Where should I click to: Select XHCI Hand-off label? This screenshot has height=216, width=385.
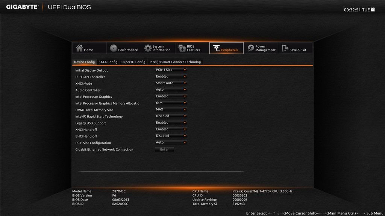click(86, 130)
